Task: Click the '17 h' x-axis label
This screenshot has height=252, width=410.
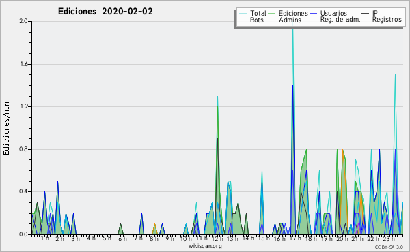Action: tap(295, 238)
